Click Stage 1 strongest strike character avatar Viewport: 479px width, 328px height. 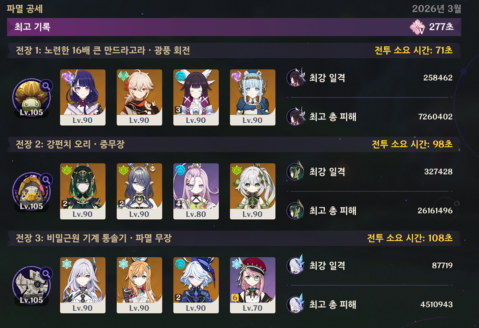pyautogui.click(x=295, y=78)
